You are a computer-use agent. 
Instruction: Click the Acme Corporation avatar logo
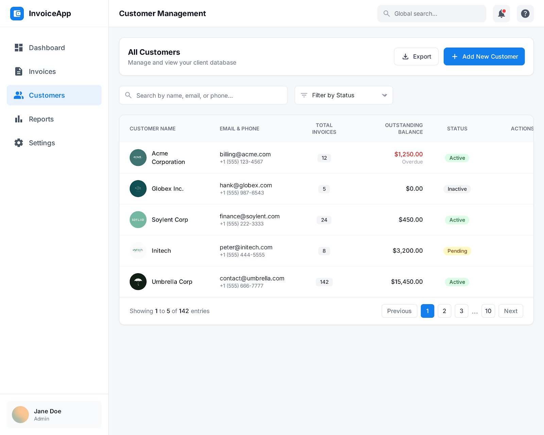[138, 158]
